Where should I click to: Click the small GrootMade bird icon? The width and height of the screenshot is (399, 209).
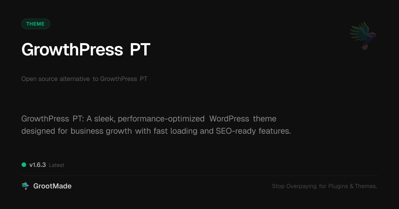[x=25, y=186]
